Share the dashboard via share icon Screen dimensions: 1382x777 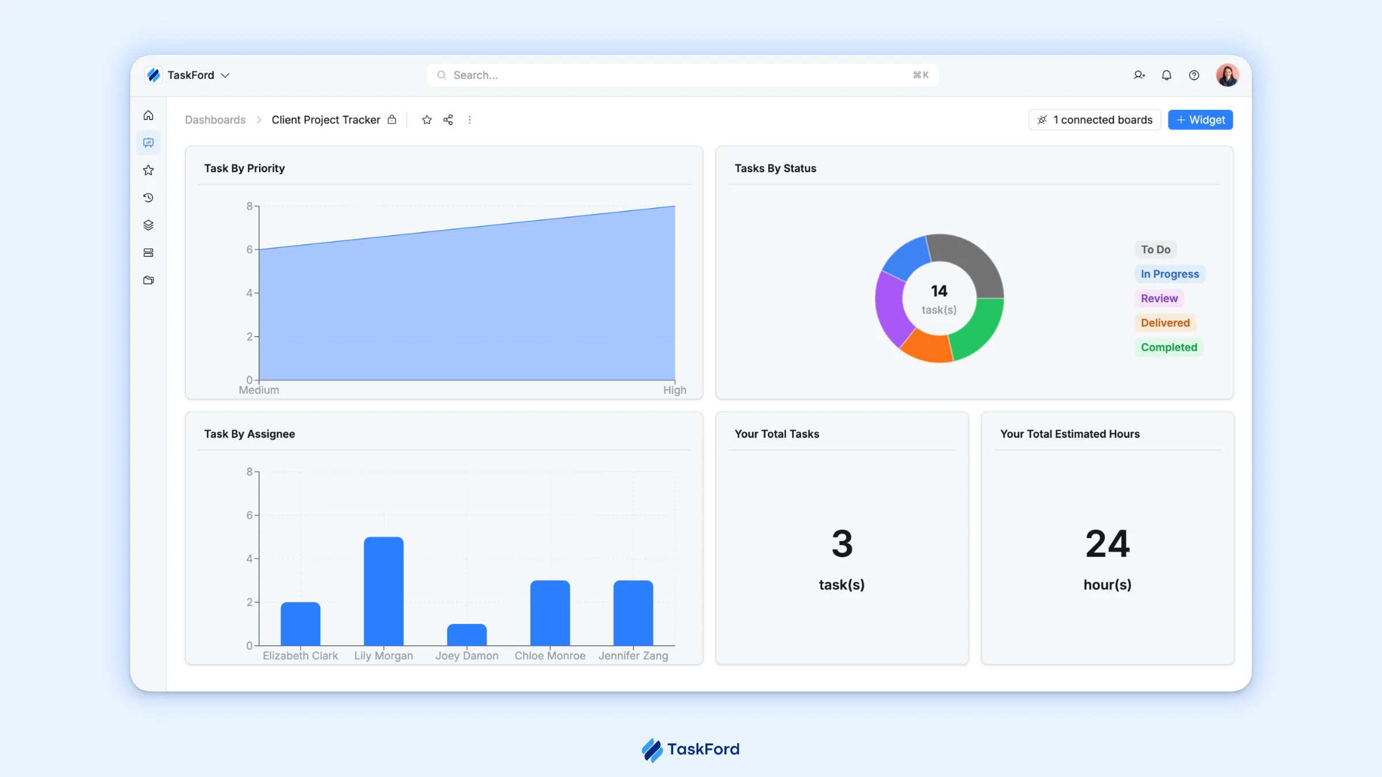click(x=448, y=120)
